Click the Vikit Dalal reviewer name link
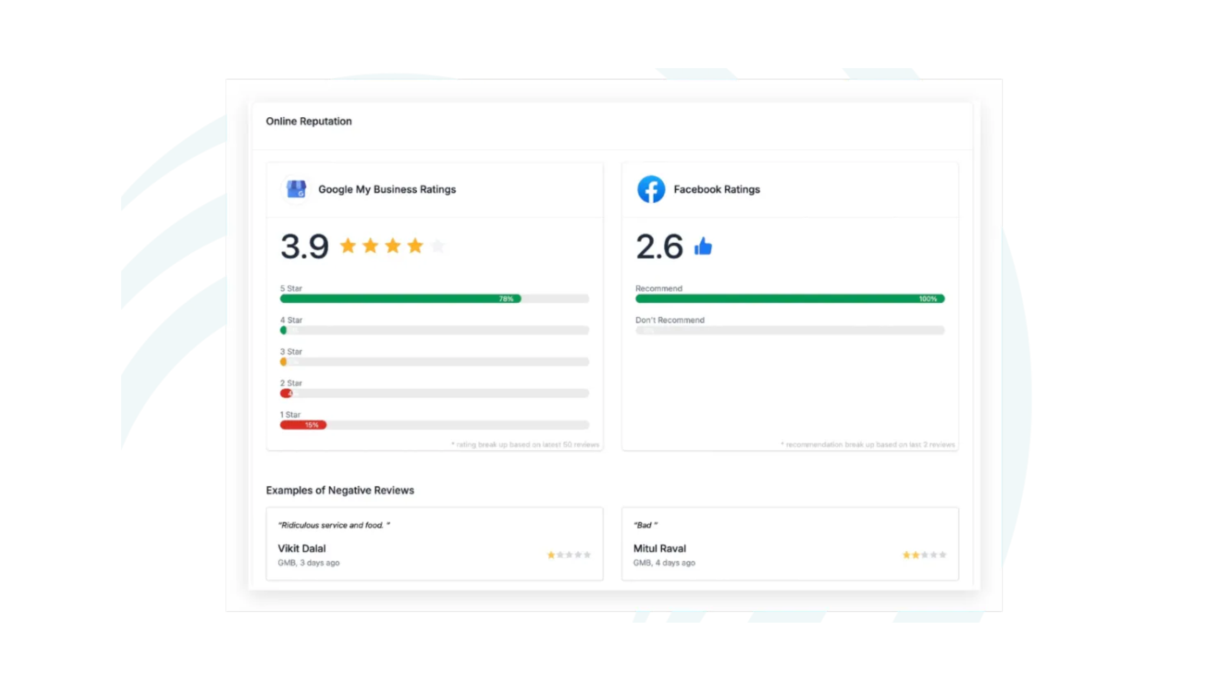This screenshot has width=1211, height=681. (x=301, y=548)
